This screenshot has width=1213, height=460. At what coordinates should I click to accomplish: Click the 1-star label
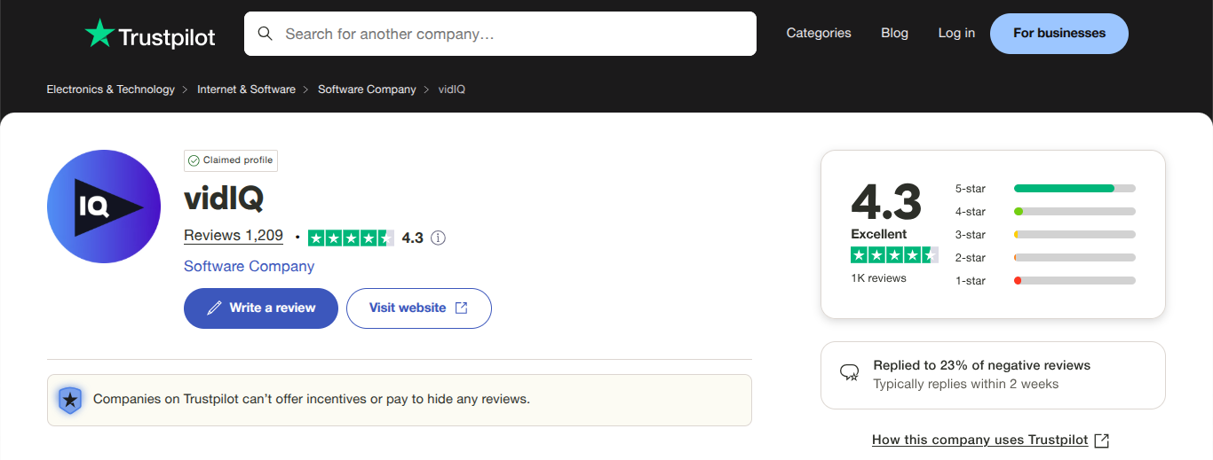point(971,281)
